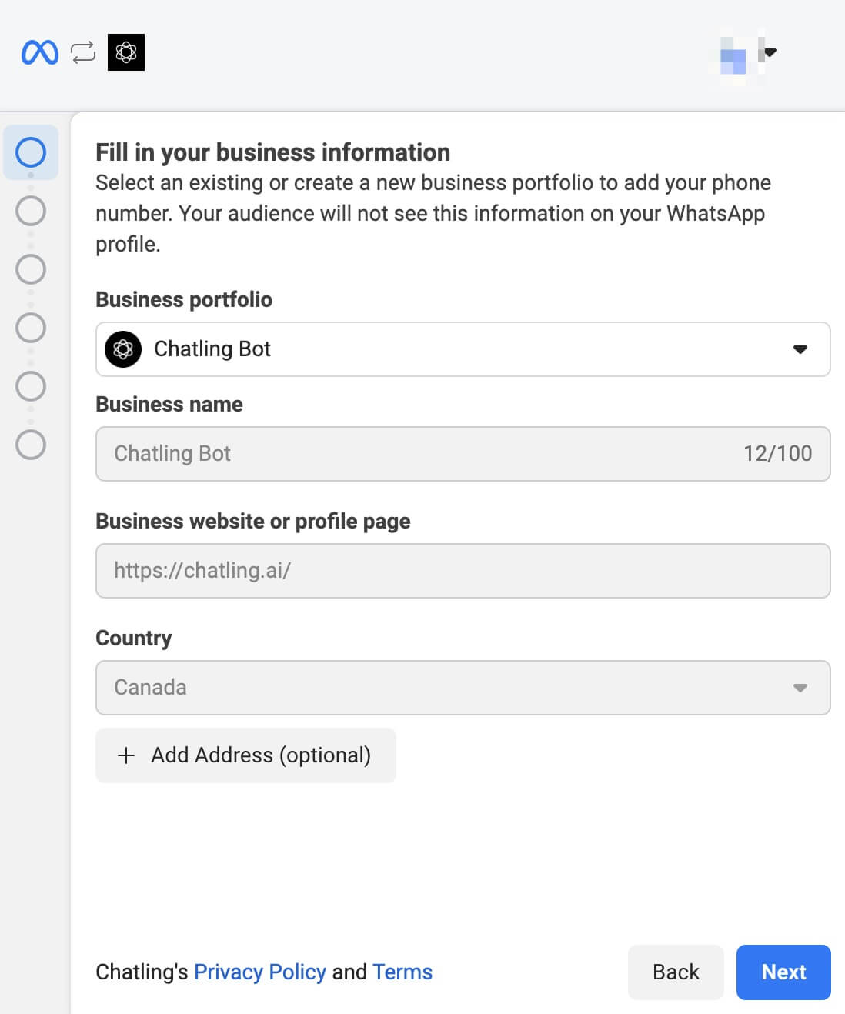Screen dimensions: 845x1014
Task: Click the plus icon beside Add Address
Action: click(x=125, y=755)
